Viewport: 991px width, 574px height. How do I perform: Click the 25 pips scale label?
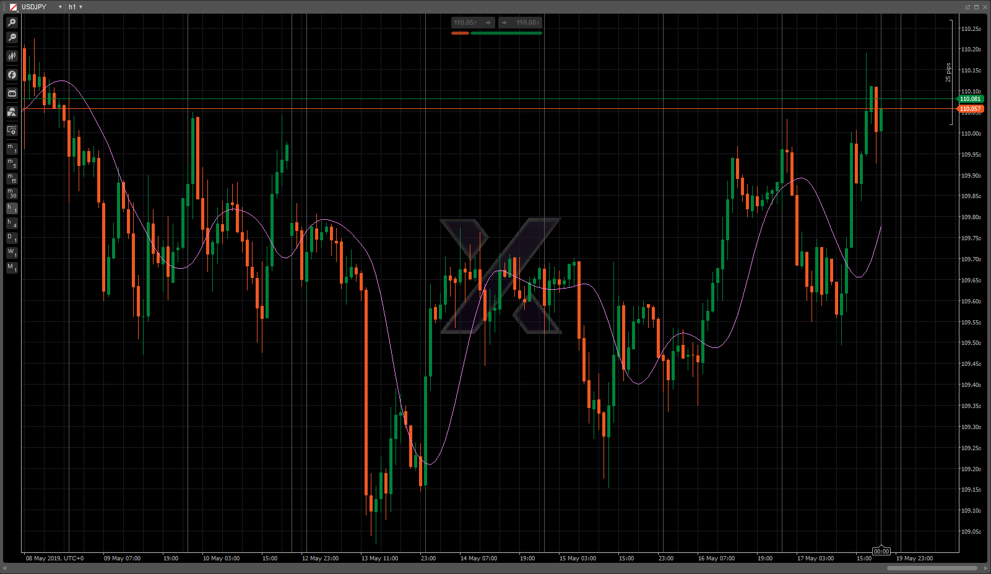tap(948, 72)
